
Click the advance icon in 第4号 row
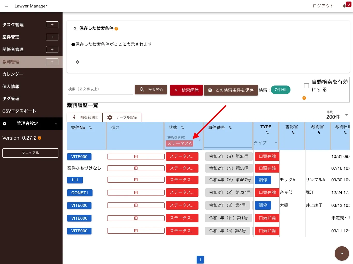coord(136,205)
